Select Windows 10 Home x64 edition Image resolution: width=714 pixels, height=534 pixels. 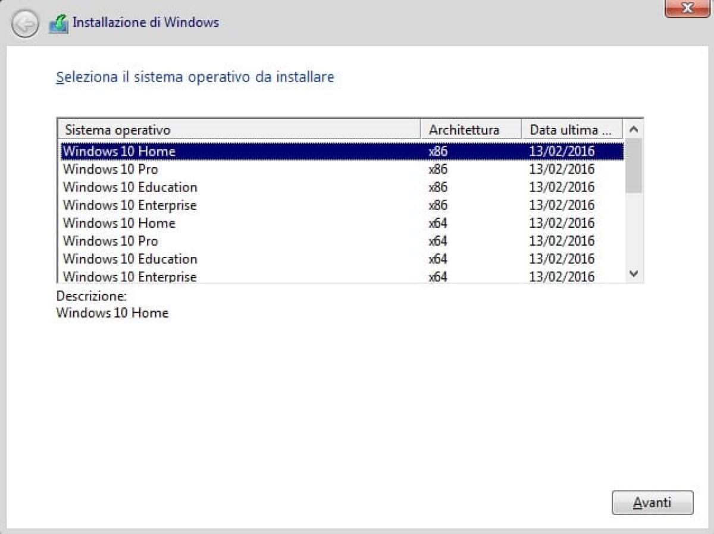click(178, 223)
